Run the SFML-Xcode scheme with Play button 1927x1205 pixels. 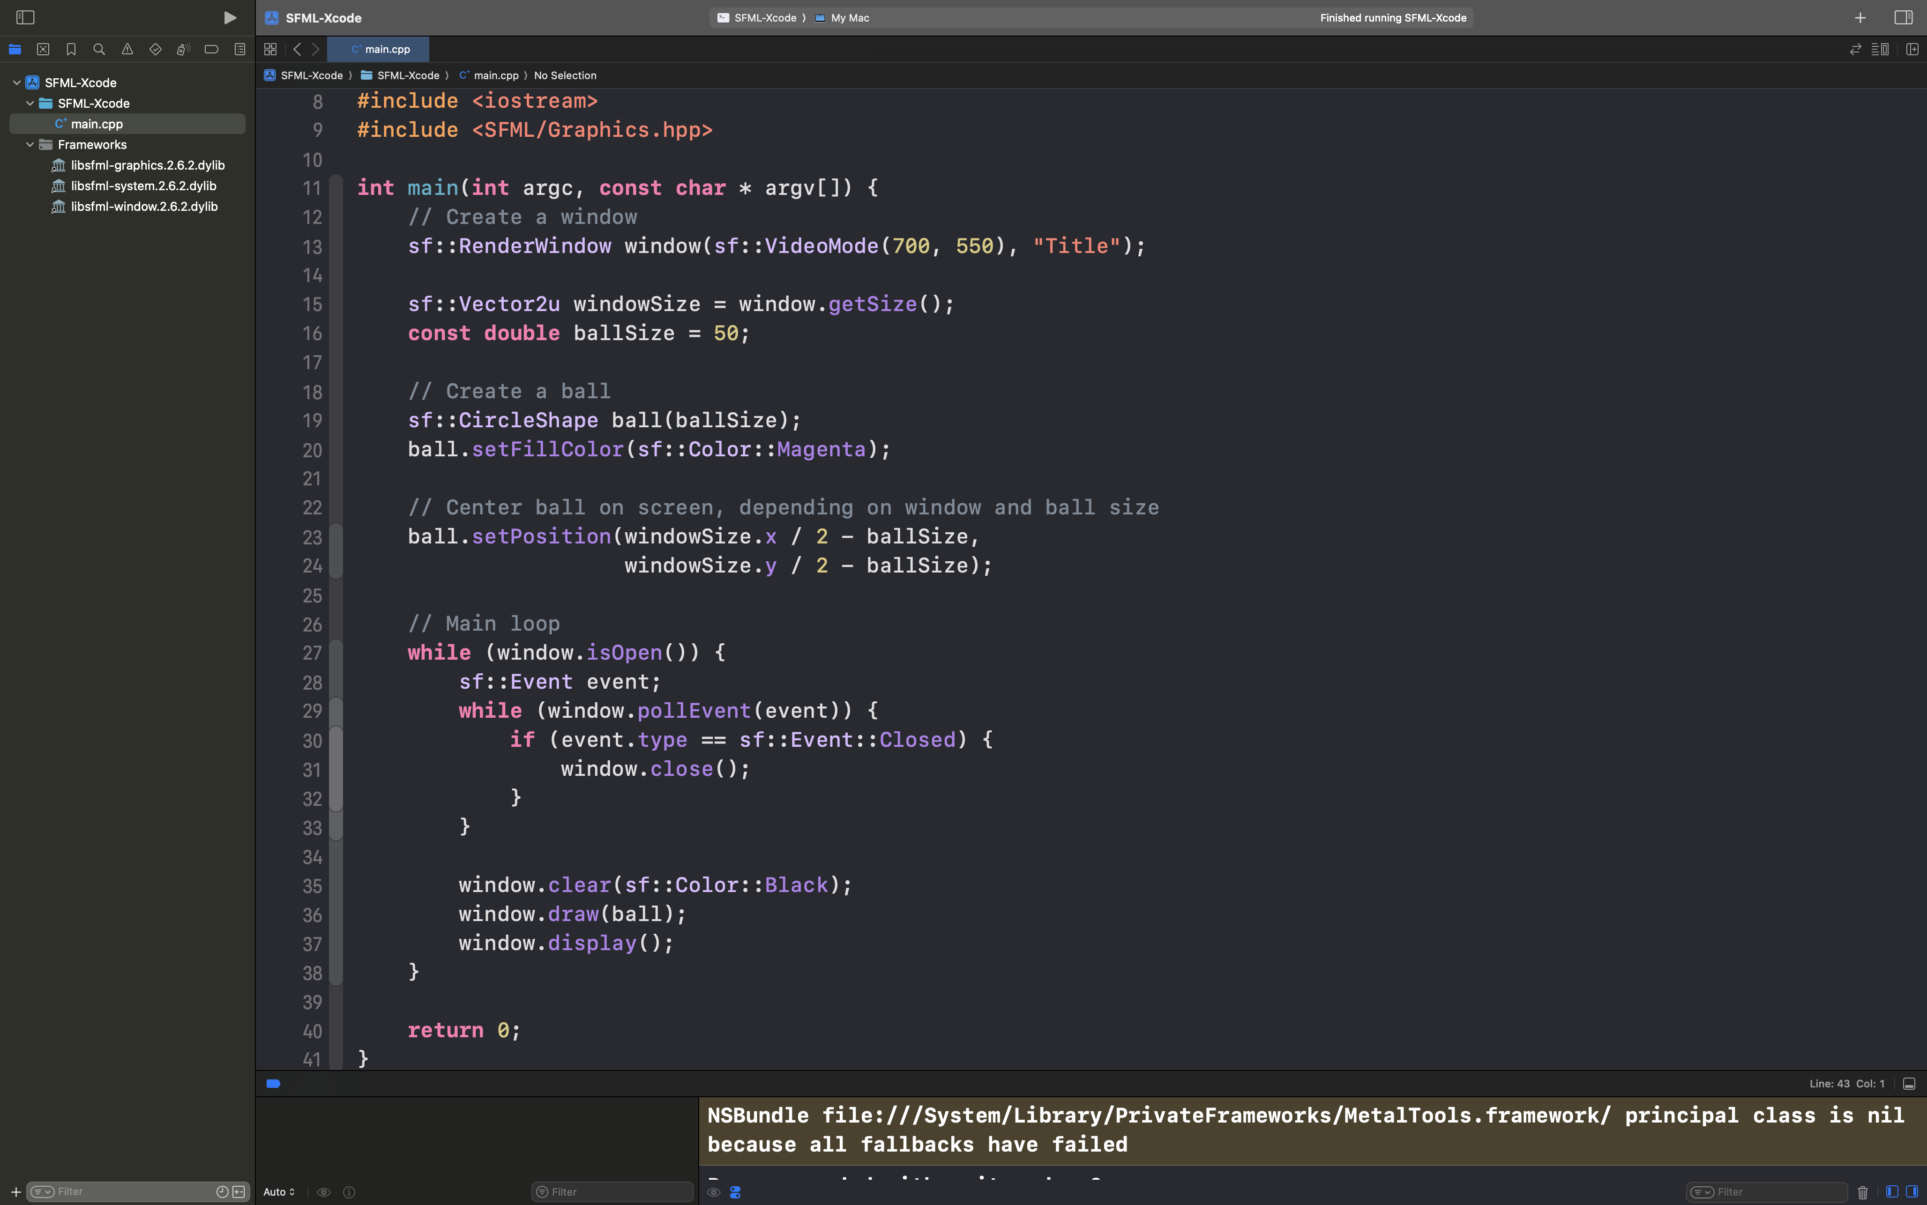(x=230, y=17)
